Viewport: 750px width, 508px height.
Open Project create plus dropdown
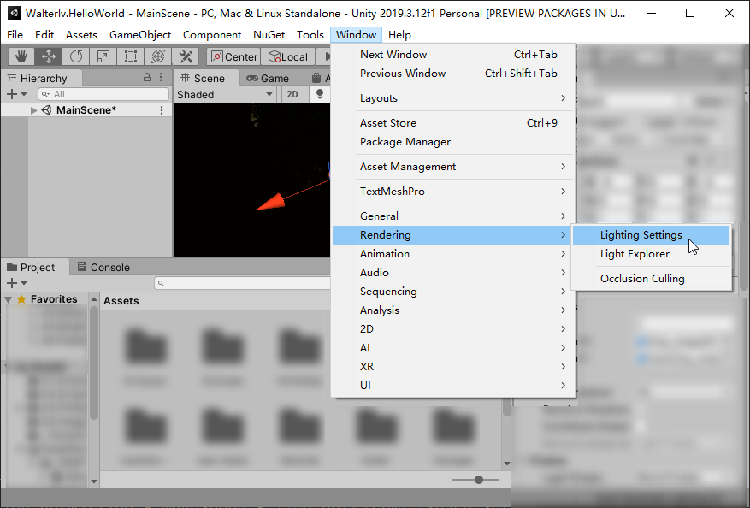click(x=16, y=283)
